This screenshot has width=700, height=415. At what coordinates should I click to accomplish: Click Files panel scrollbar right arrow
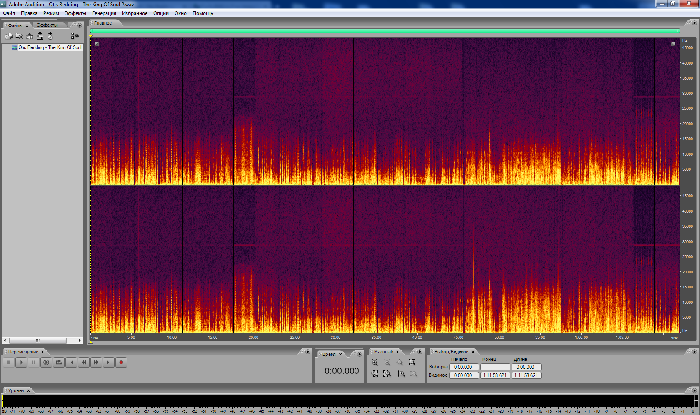[80, 340]
